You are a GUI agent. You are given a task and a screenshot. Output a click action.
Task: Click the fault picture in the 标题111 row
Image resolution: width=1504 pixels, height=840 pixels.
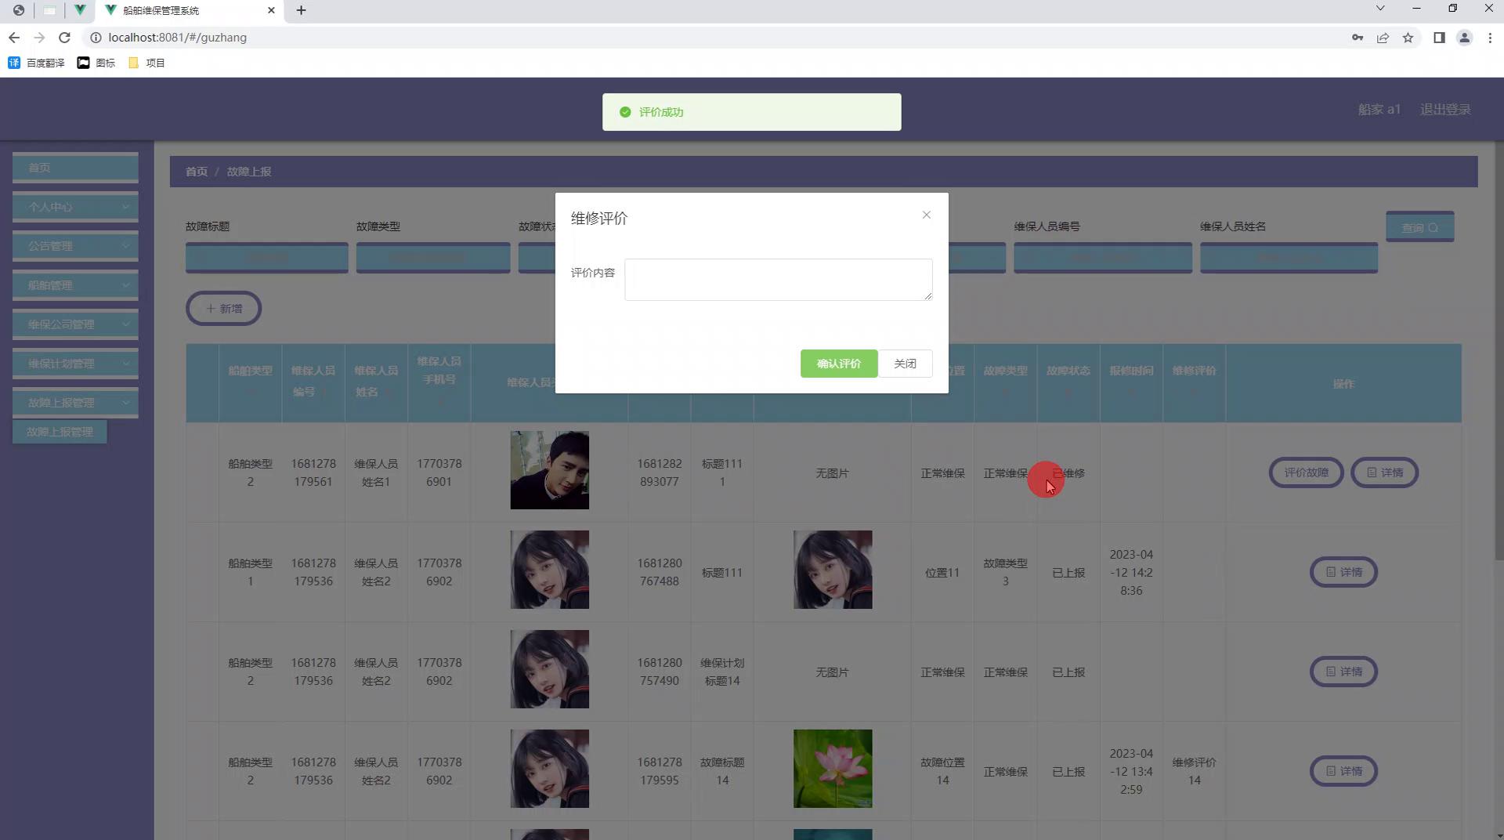pos(833,570)
